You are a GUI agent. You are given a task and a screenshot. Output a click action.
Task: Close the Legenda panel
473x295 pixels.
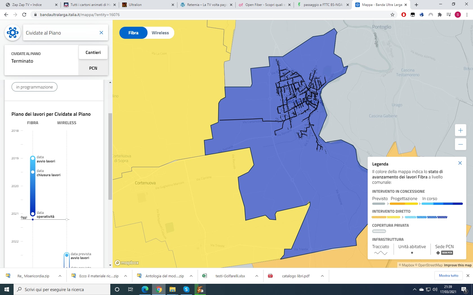460,163
